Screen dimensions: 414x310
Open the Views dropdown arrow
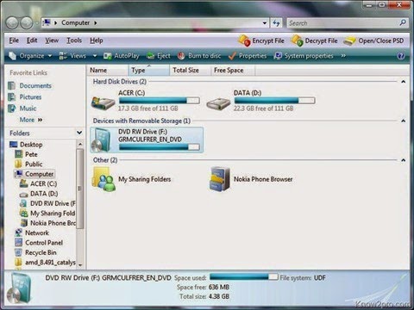tap(95, 56)
